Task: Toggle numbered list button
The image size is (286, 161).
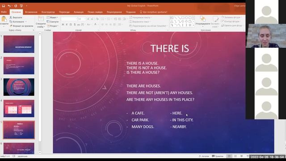Action: [109, 19]
